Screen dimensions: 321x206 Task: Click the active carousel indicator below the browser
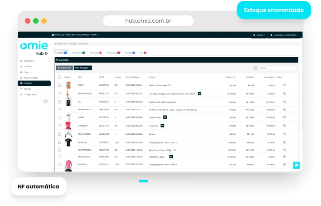click(x=146, y=181)
